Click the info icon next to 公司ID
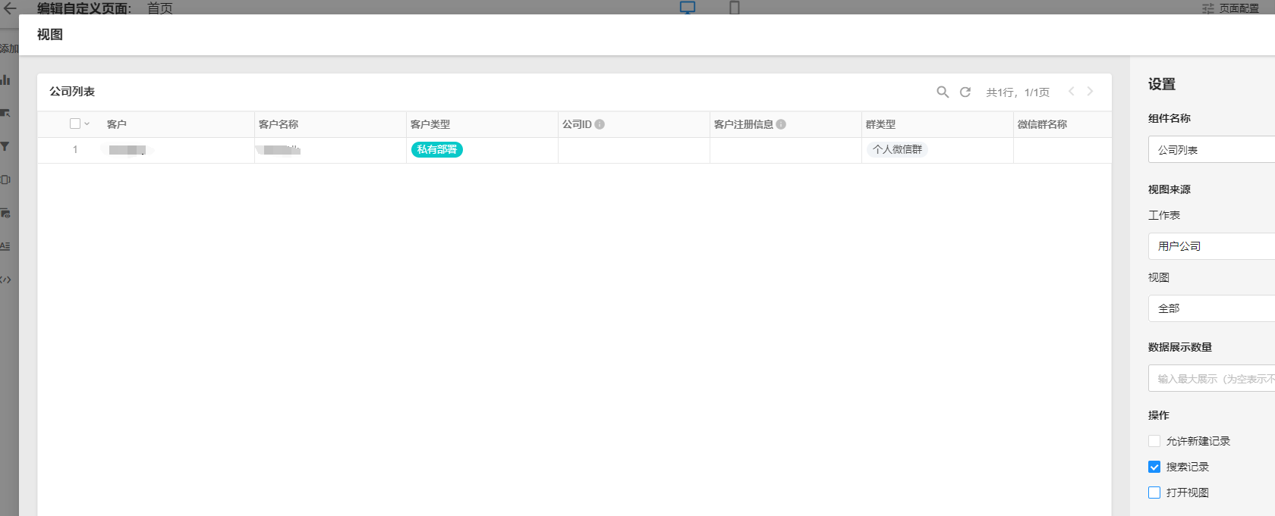The image size is (1275, 516). click(x=600, y=124)
